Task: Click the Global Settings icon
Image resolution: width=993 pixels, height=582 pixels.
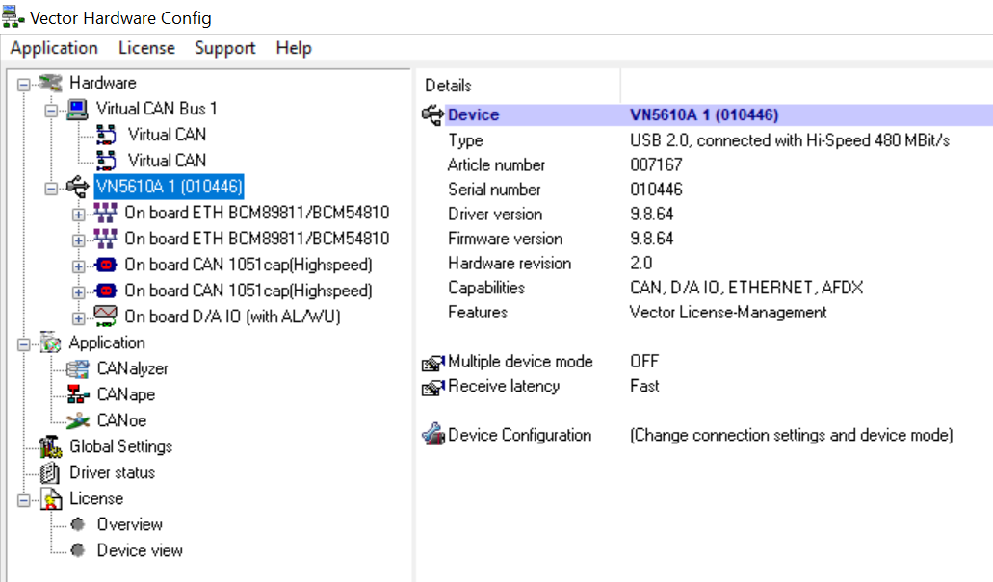Action: (50, 446)
